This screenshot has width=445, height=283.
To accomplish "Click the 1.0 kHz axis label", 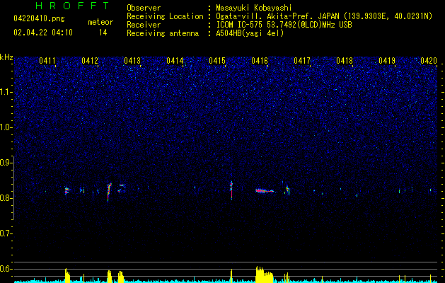I will [6, 127].
